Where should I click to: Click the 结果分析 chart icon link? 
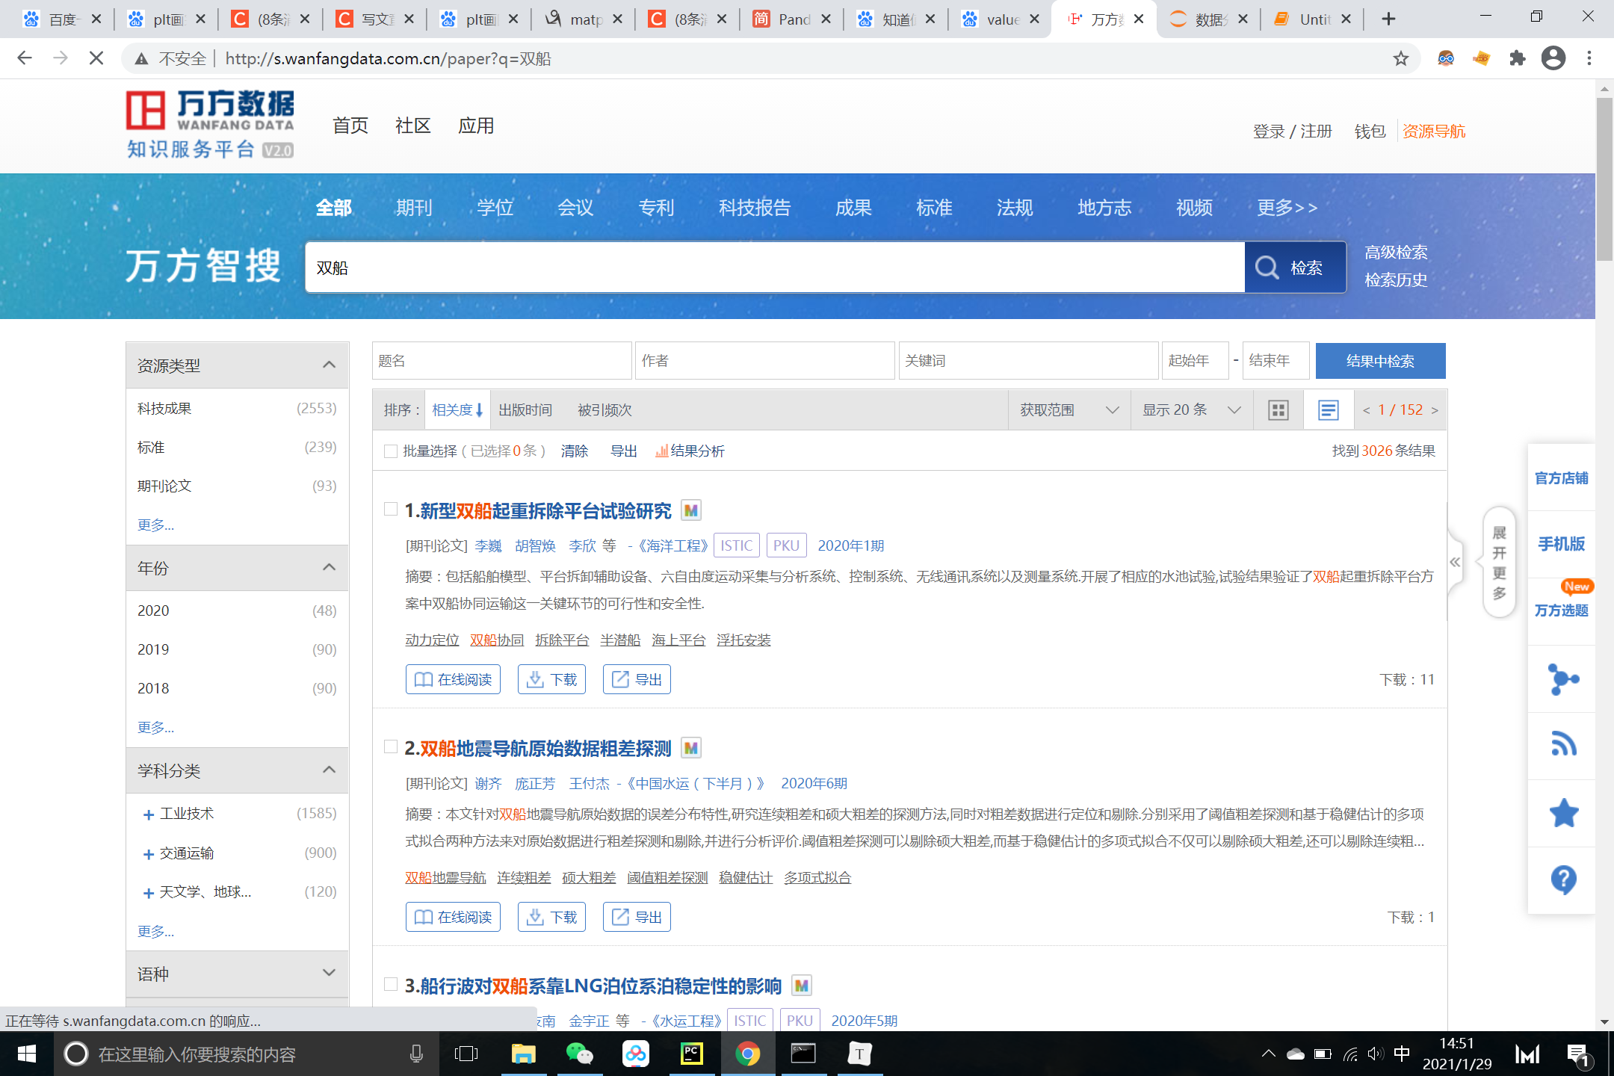coord(690,451)
